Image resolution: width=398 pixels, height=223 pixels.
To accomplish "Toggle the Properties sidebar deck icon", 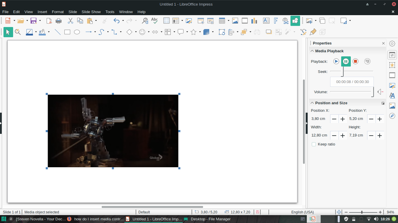I will tap(392, 55).
